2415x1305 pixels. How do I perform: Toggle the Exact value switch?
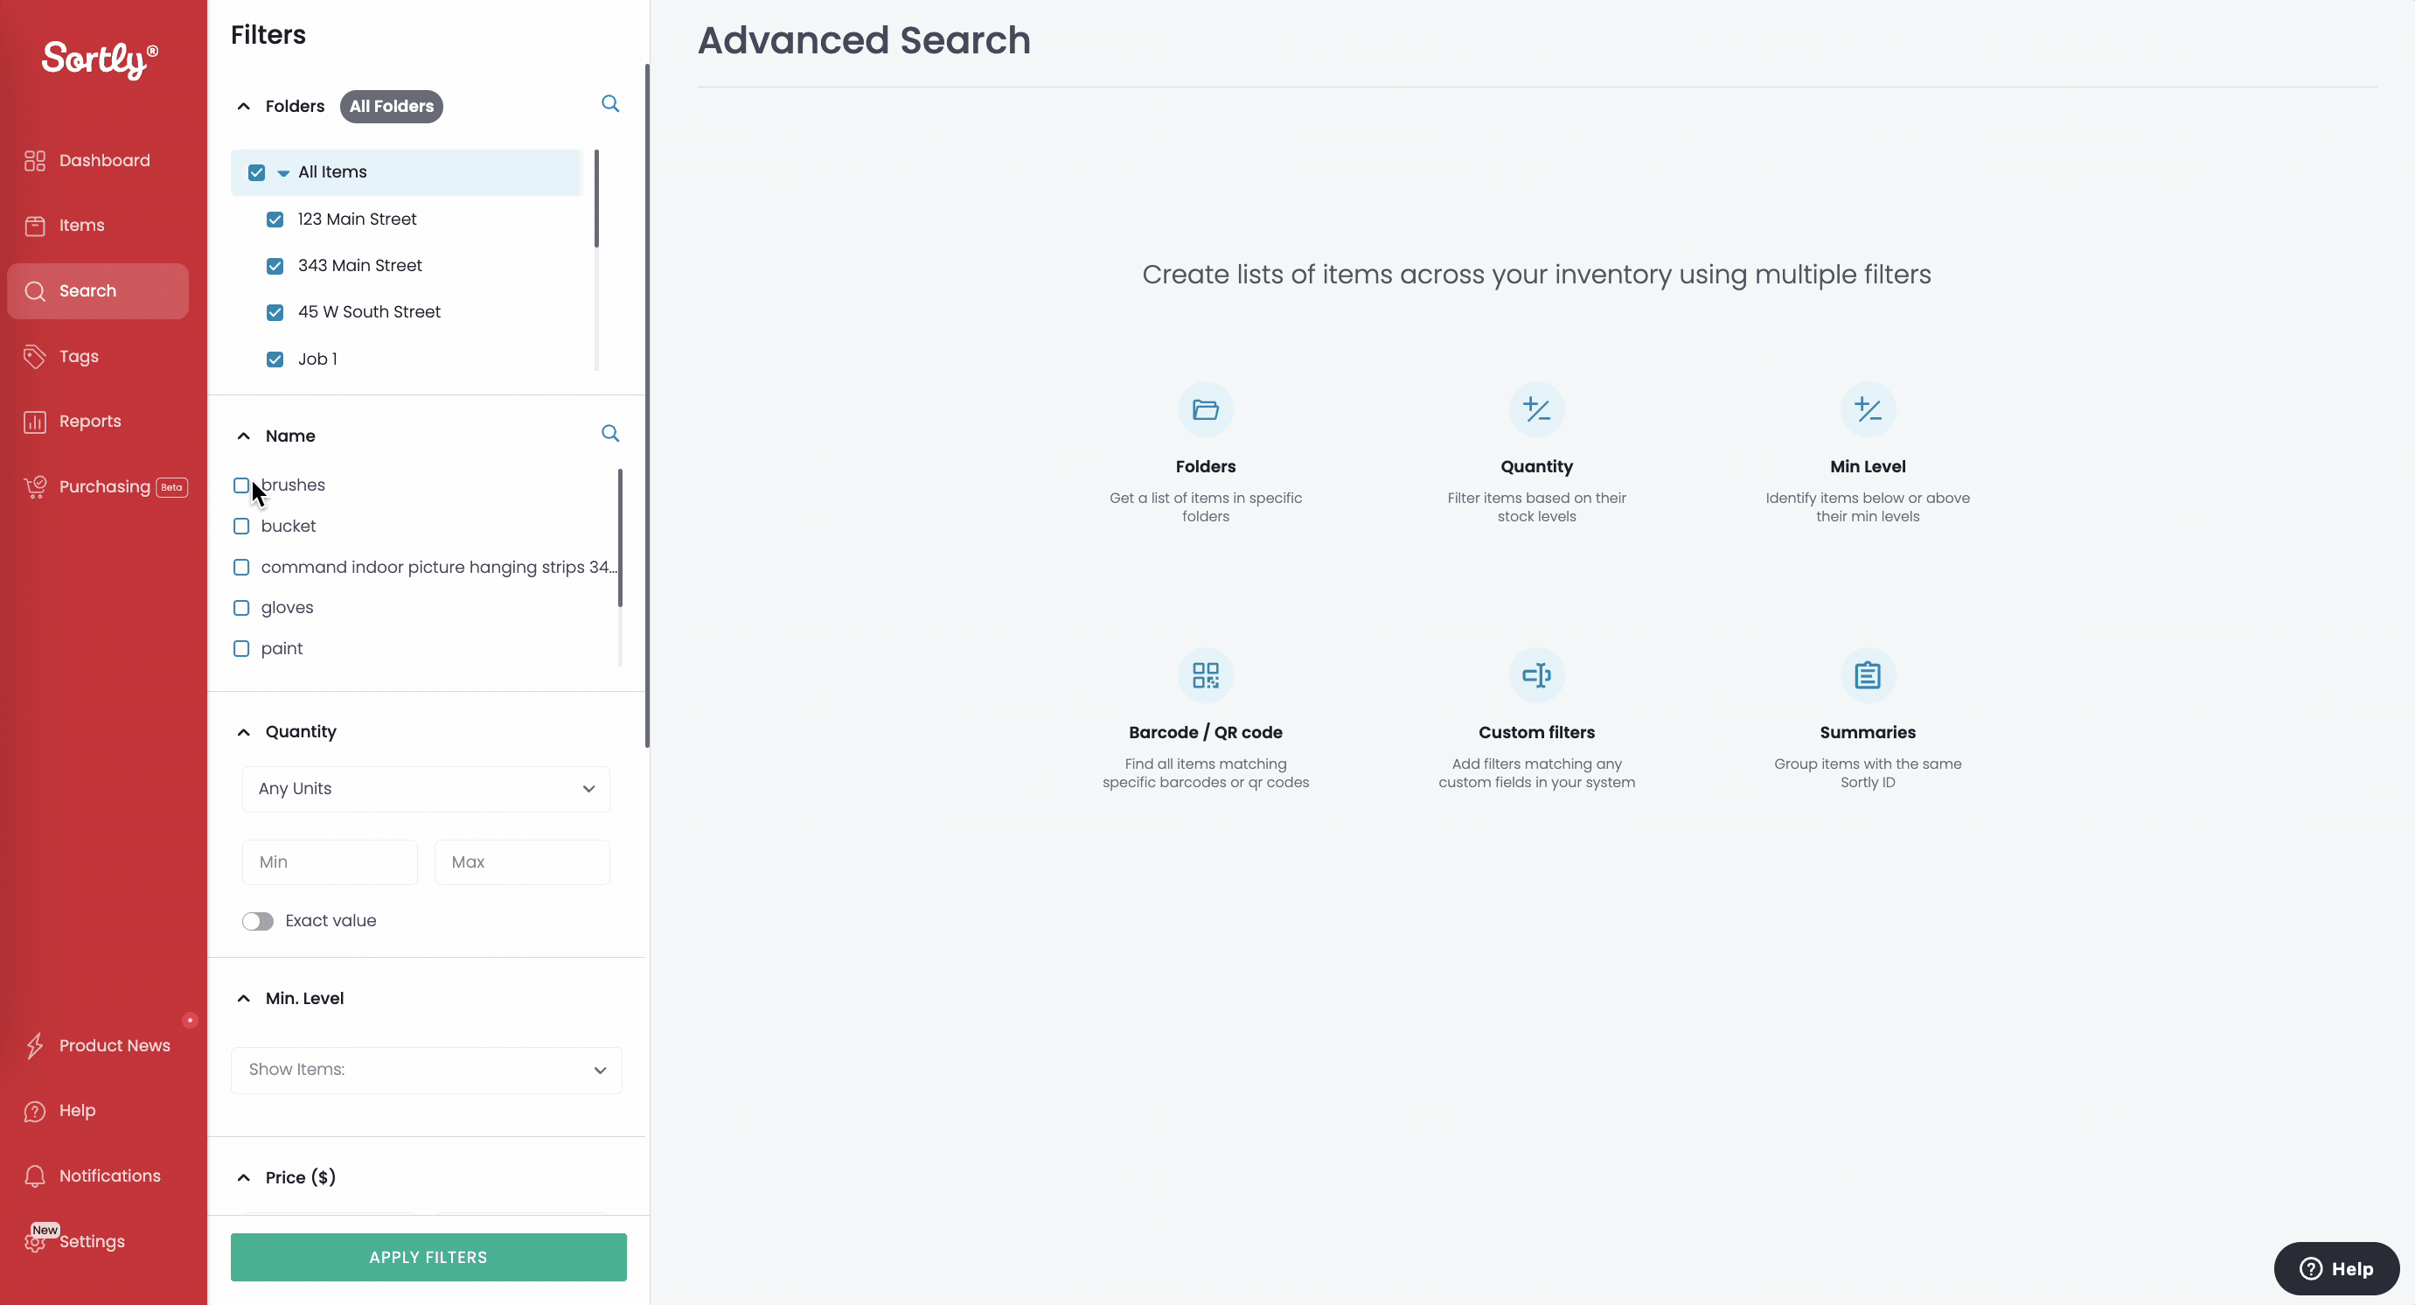258,922
